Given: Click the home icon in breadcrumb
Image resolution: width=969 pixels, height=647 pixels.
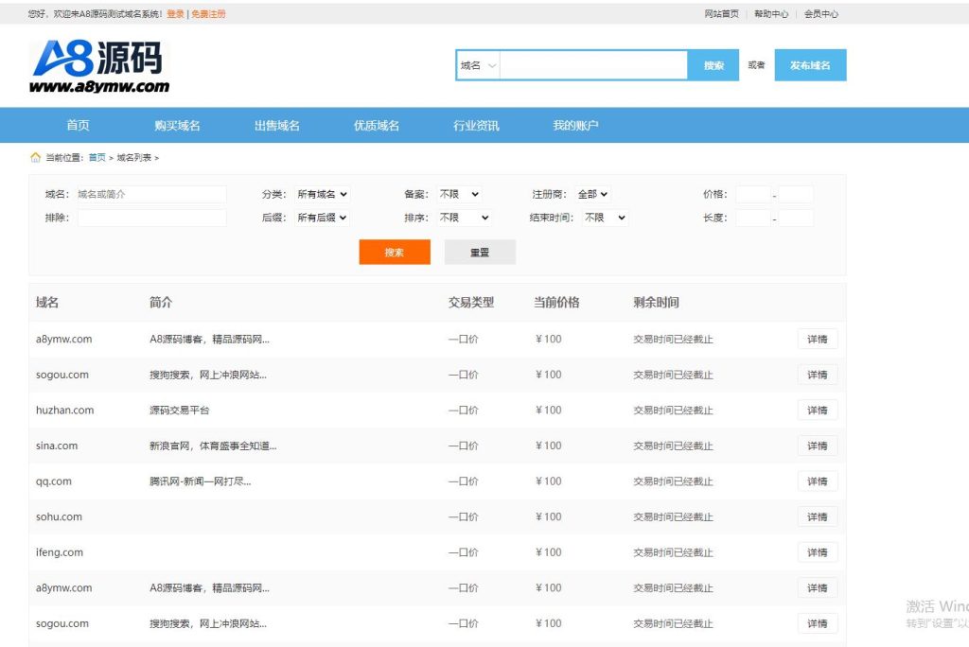Looking at the screenshot, I should pos(35,158).
